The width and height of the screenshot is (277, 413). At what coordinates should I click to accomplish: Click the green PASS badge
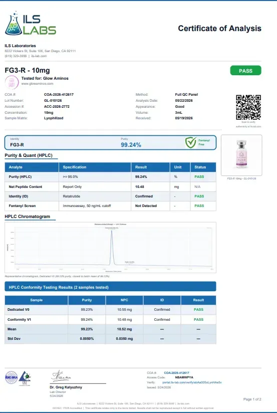coord(245,71)
